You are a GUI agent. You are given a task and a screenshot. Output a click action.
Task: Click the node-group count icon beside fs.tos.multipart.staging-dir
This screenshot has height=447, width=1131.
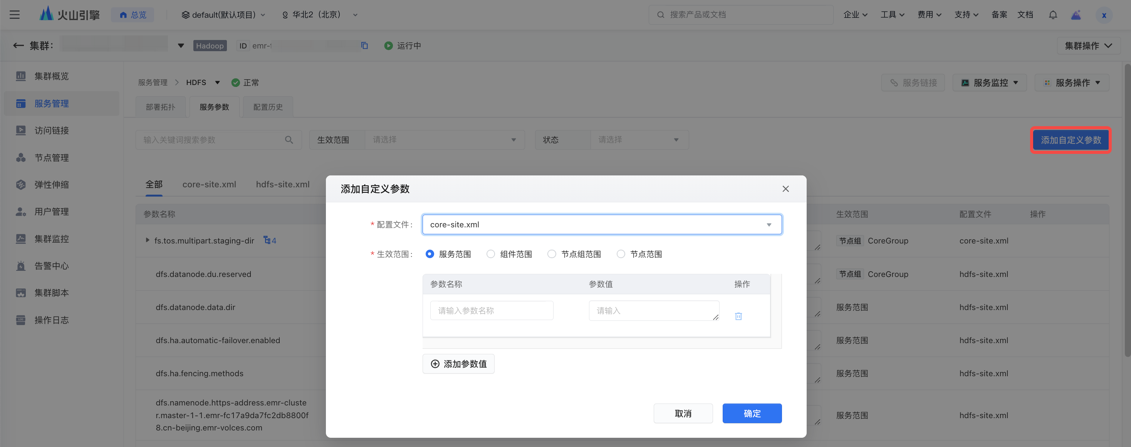pos(270,240)
